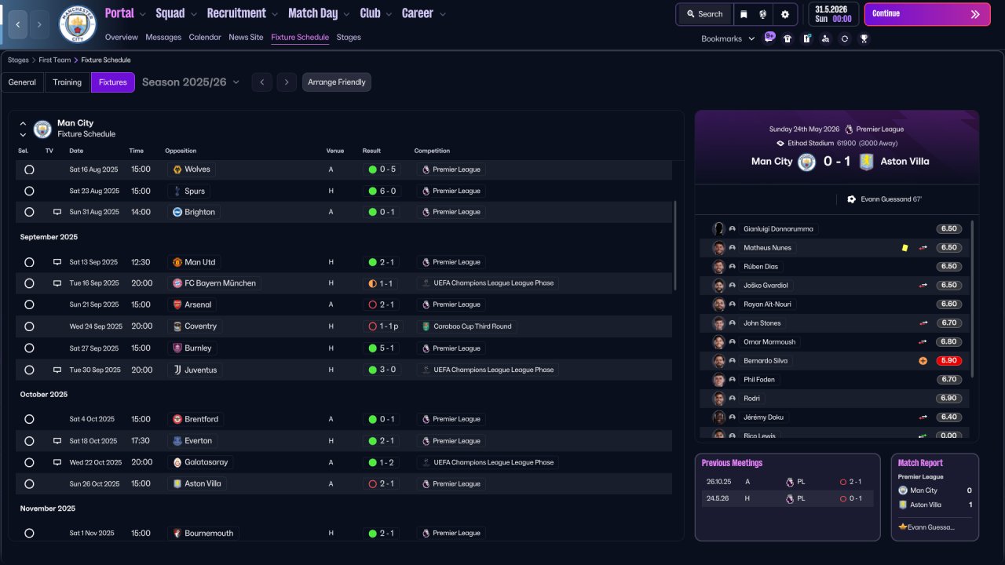Screen dimensions: 1005x565
Task: Click the back navigation arrow at top left
Action: click(16, 24)
